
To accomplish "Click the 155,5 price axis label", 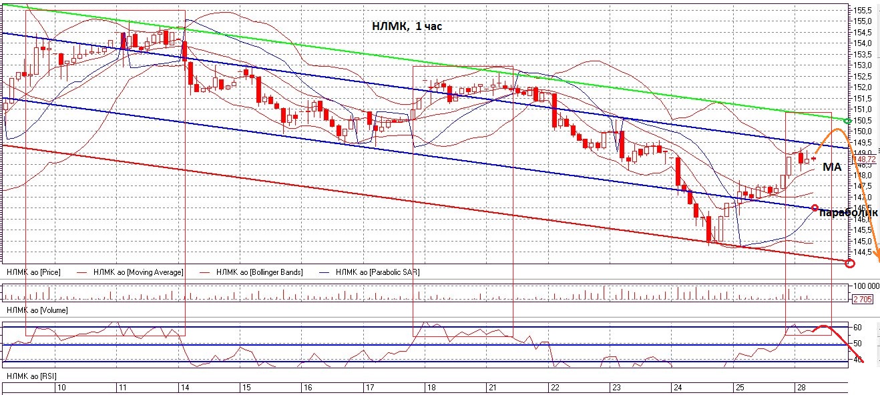I will (x=863, y=11).
